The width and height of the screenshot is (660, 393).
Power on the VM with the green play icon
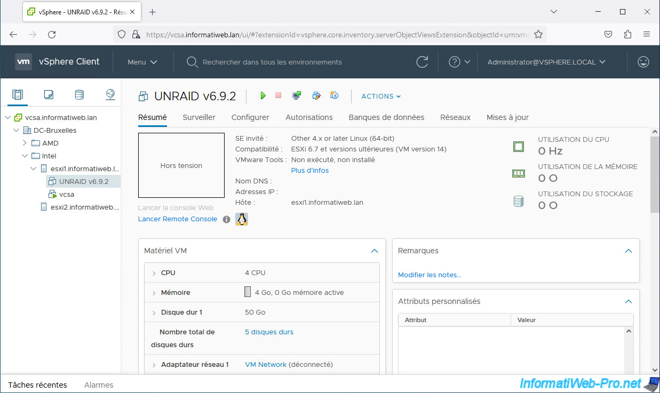pyautogui.click(x=263, y=96)
